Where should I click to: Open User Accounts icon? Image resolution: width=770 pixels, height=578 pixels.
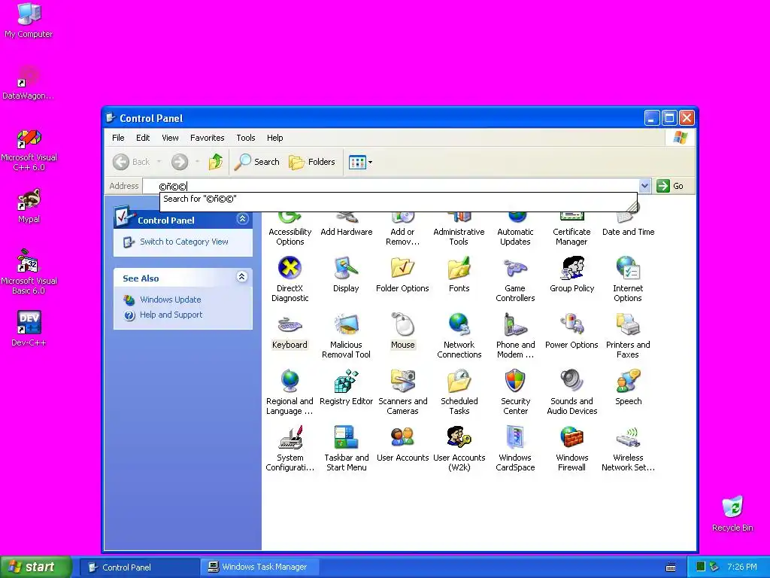pos(403,444)
